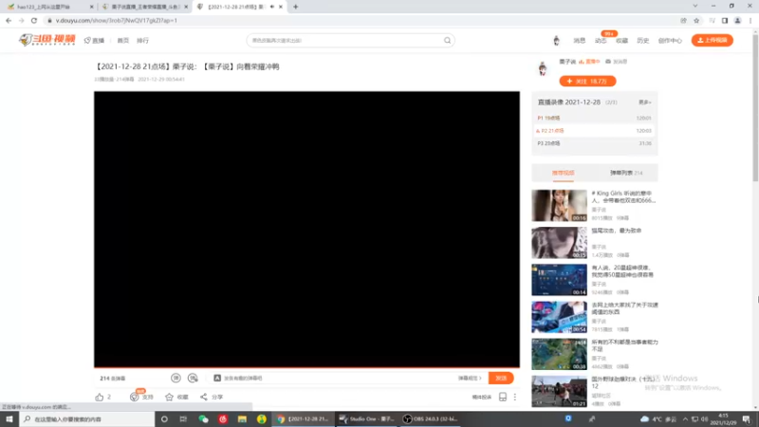Toggle the danmaku 弹 display icon

176,378
